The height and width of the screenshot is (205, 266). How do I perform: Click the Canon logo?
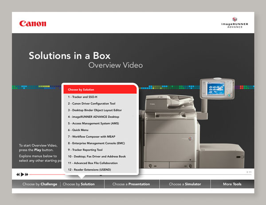click(33, 23)
